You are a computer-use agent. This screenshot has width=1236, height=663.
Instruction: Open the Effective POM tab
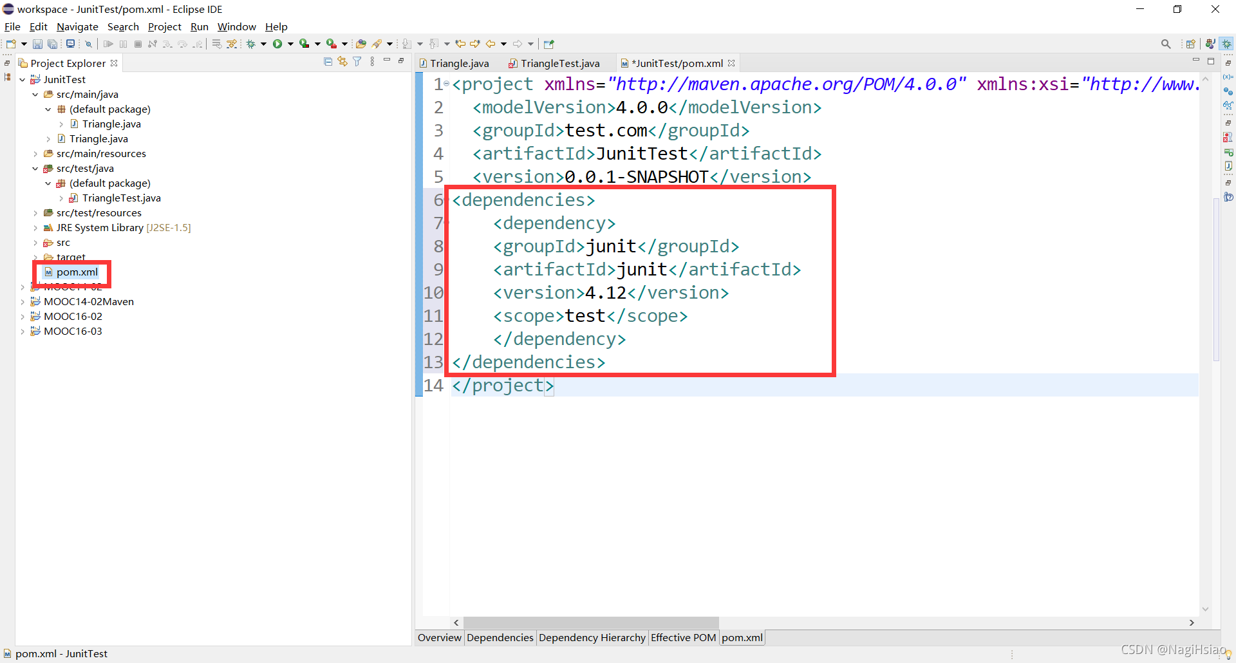pos(684,638)
